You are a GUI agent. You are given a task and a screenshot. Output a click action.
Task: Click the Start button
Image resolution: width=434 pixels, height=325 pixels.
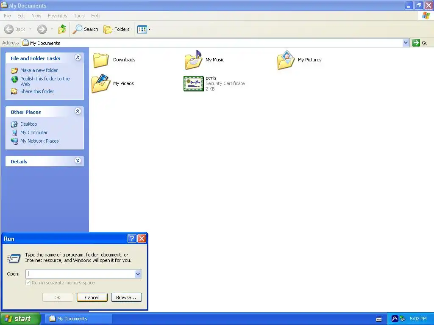tap(20, 319)
